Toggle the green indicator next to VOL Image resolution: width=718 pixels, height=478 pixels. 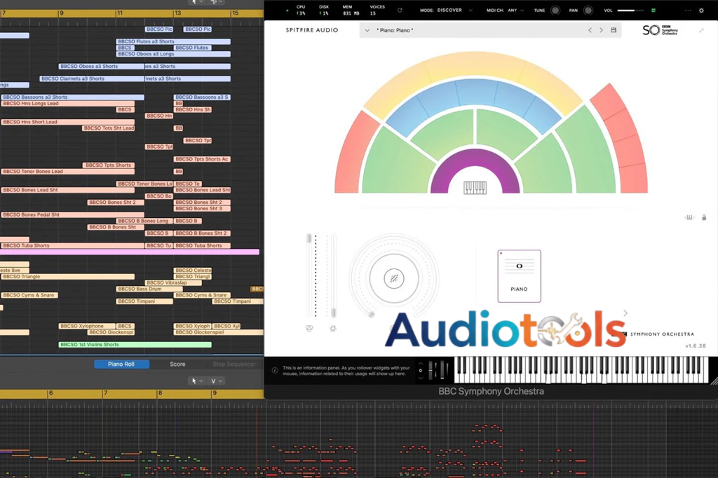653,10
